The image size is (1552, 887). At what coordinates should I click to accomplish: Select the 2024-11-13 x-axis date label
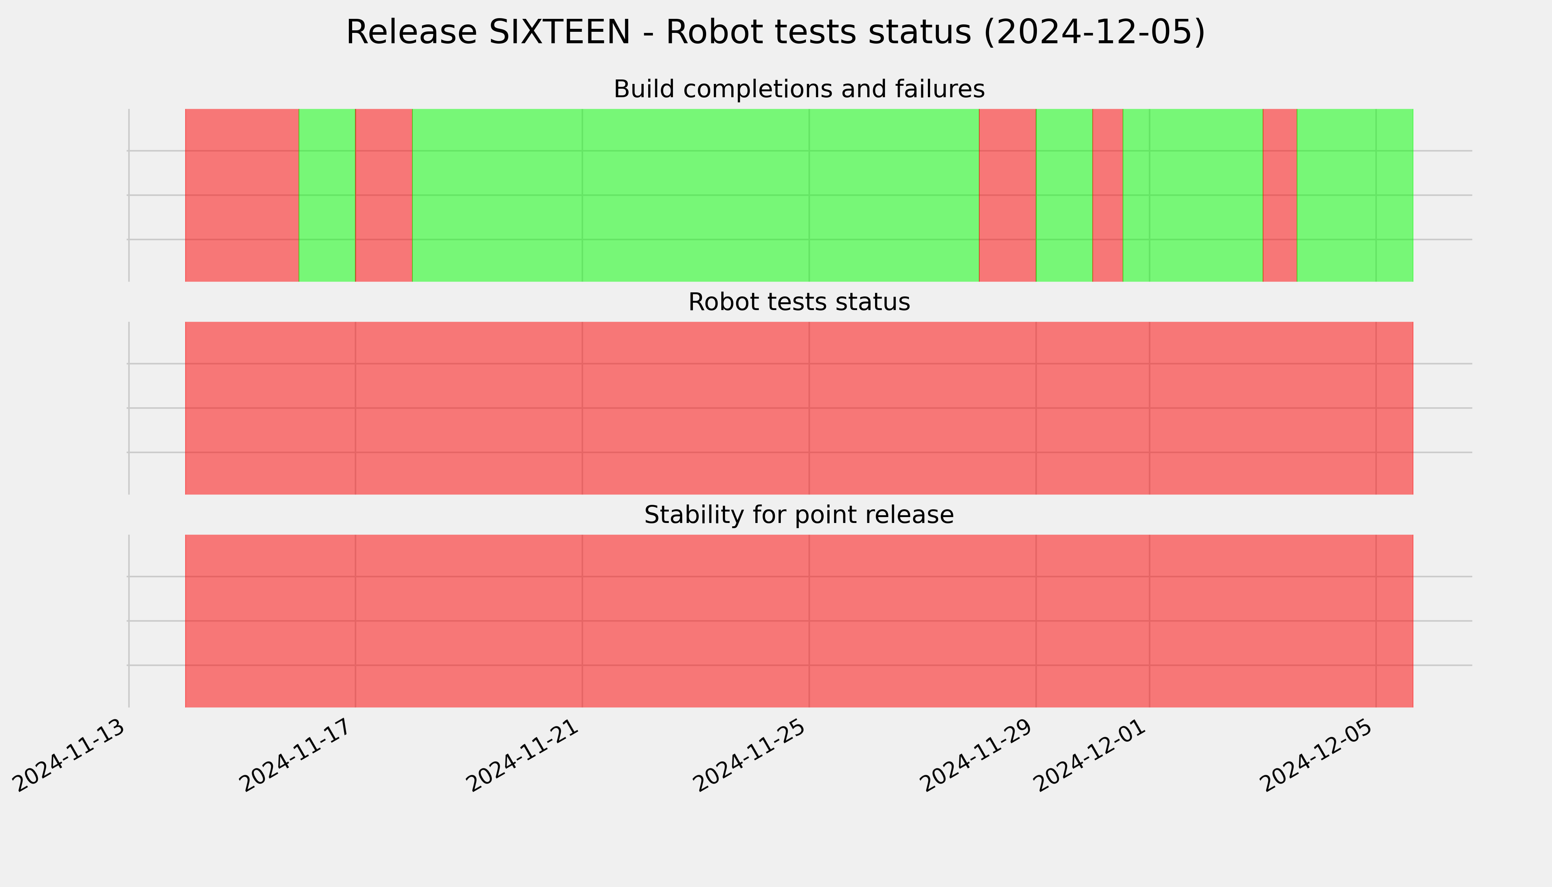pyautogui.click(x=72, y=755)
